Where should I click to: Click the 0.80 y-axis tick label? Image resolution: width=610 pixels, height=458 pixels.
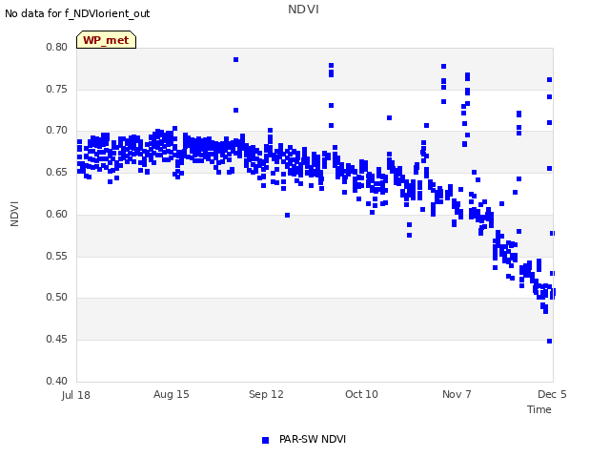57,47
